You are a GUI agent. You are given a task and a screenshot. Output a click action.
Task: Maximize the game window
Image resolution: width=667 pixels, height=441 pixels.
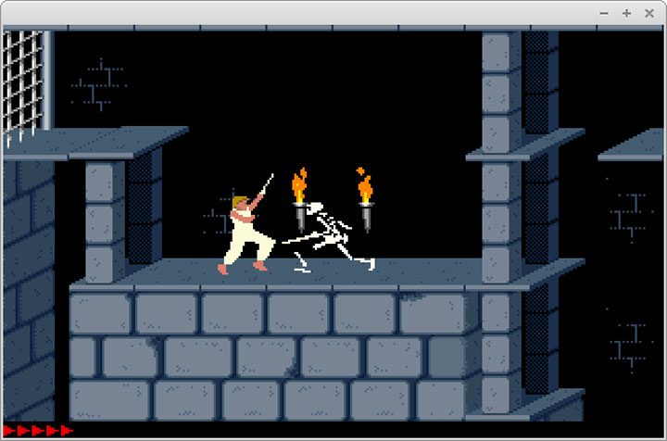click(626, 13)
